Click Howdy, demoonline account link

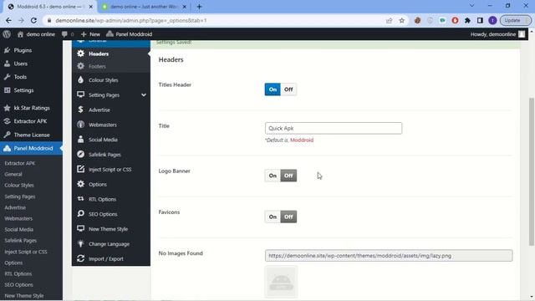(497, 34)
